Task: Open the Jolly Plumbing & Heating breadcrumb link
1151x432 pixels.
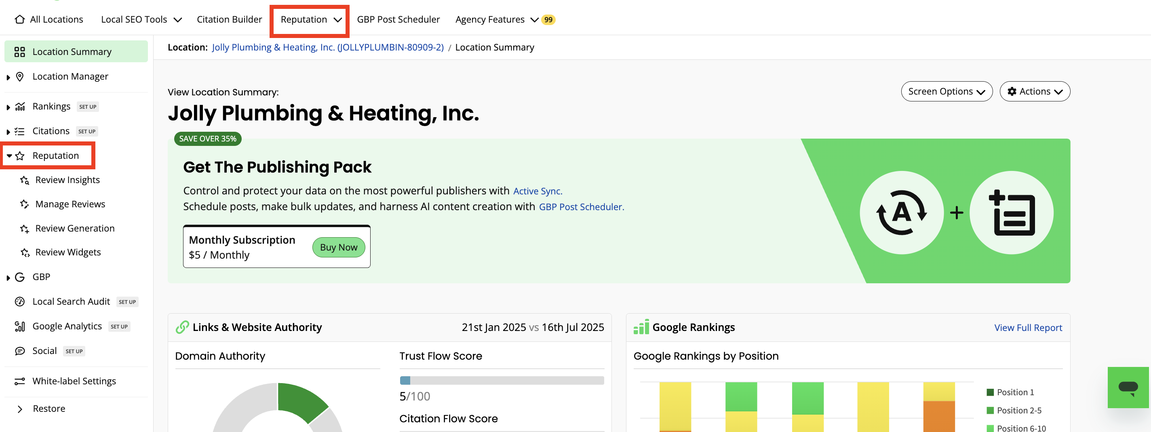Action: pos(327,47)
